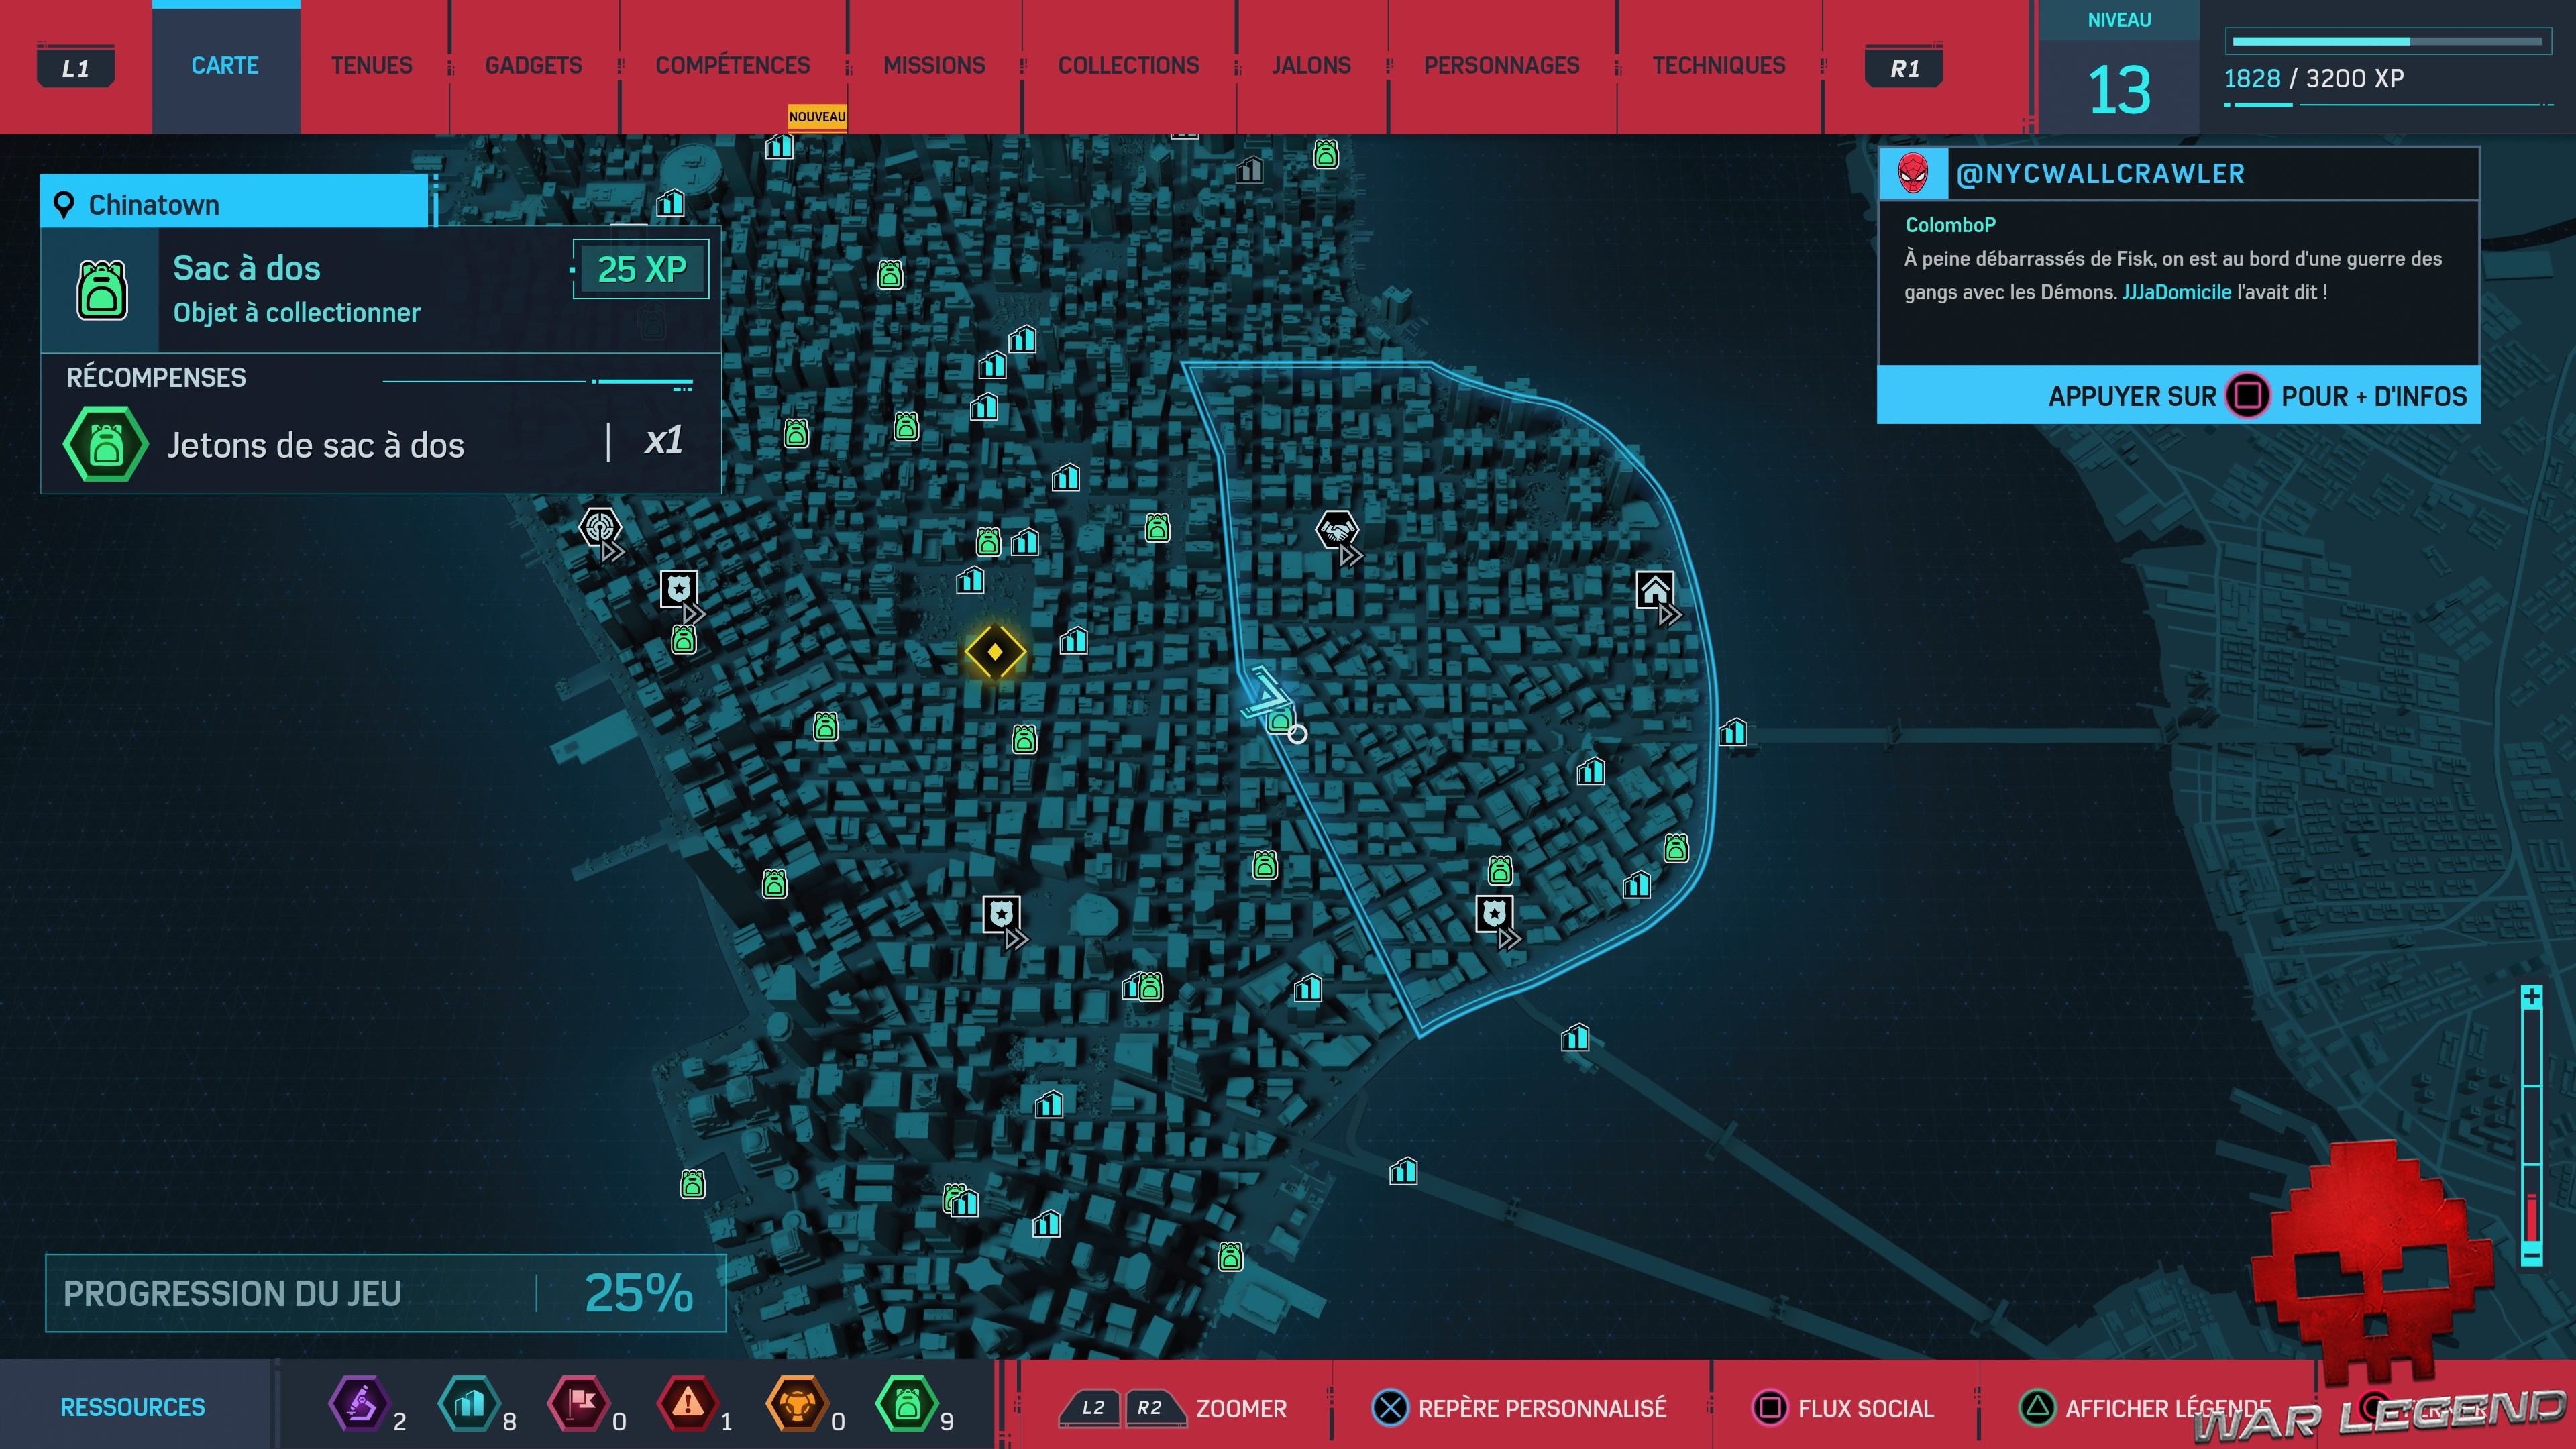Click the JJJaDomicile link in the feed
This screenshot has width=2576, height=1449.
pyautogui.click(x=2176, y=292)
